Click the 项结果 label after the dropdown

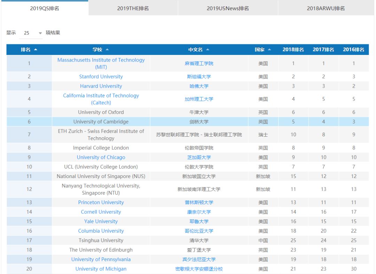(53, 33)
